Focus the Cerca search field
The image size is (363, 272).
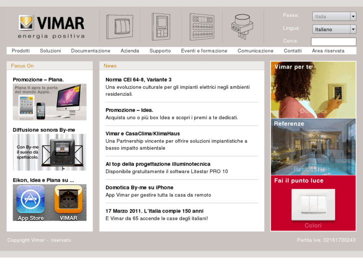[x=334, y=41]
